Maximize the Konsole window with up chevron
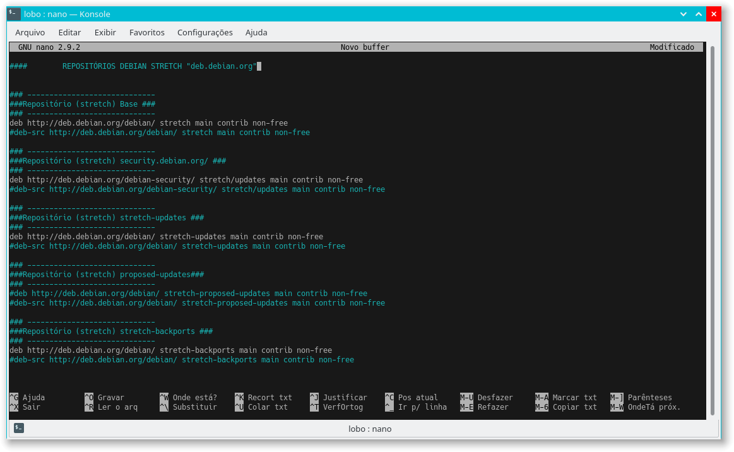734x452 pixels. click(699, 14)
